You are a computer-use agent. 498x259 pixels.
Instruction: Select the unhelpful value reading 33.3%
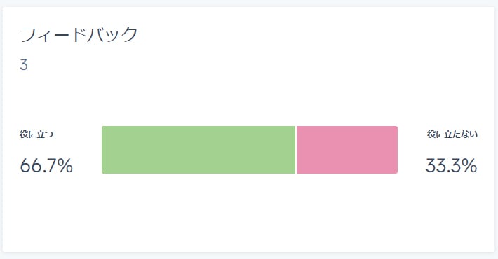coord(451,165)
